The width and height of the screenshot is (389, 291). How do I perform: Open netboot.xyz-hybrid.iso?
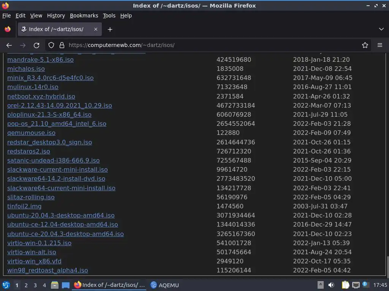pos(41,97)
